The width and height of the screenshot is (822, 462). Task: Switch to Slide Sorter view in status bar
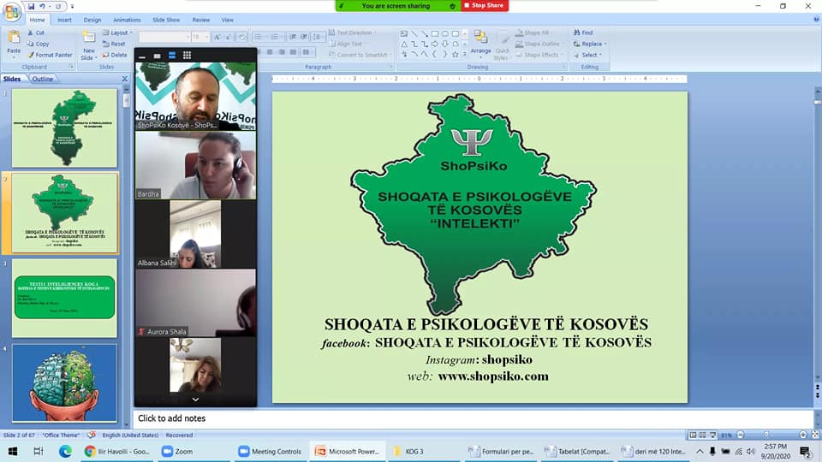tap(702, 435)
